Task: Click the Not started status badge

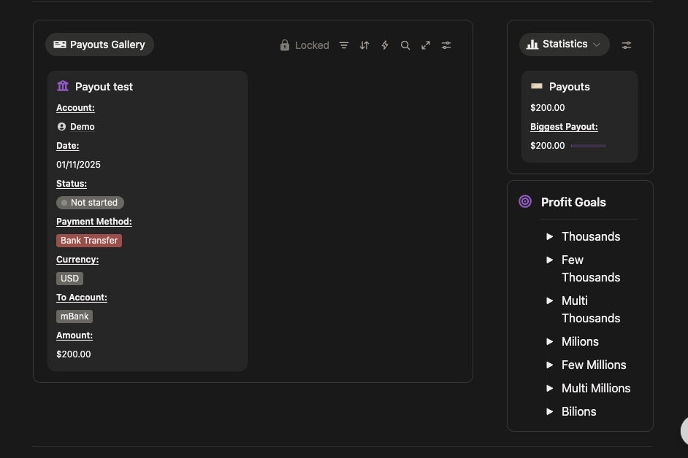Action: 90,203
